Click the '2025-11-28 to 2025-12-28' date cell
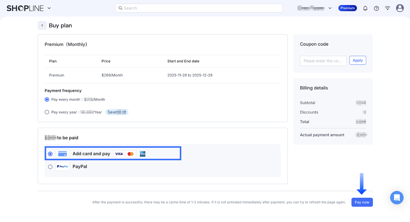The image size is (410, 222). click(190, 75)
